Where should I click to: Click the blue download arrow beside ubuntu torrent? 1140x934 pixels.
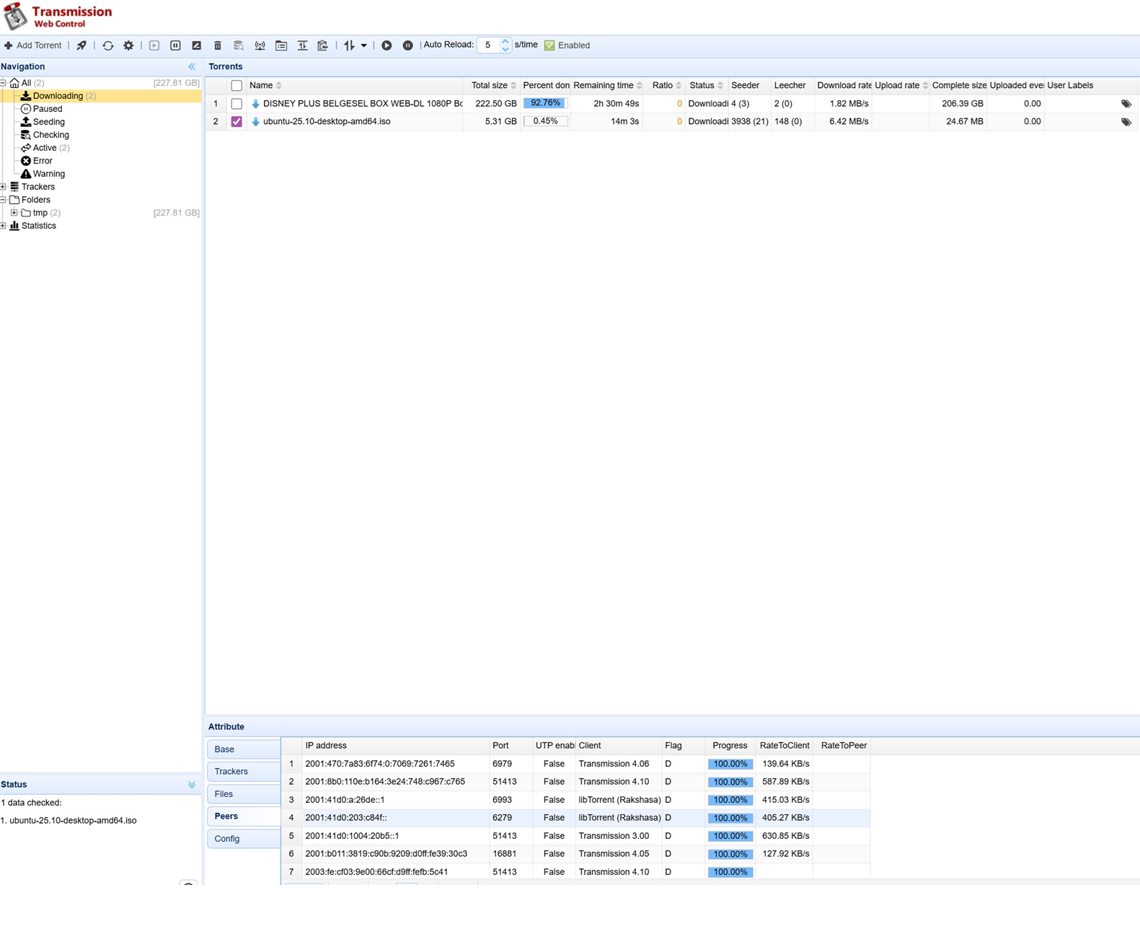(x=255, y=122)
